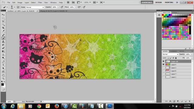Switch to Design workspace
Screen dimensions: 194x109
(x=158, y=2)
